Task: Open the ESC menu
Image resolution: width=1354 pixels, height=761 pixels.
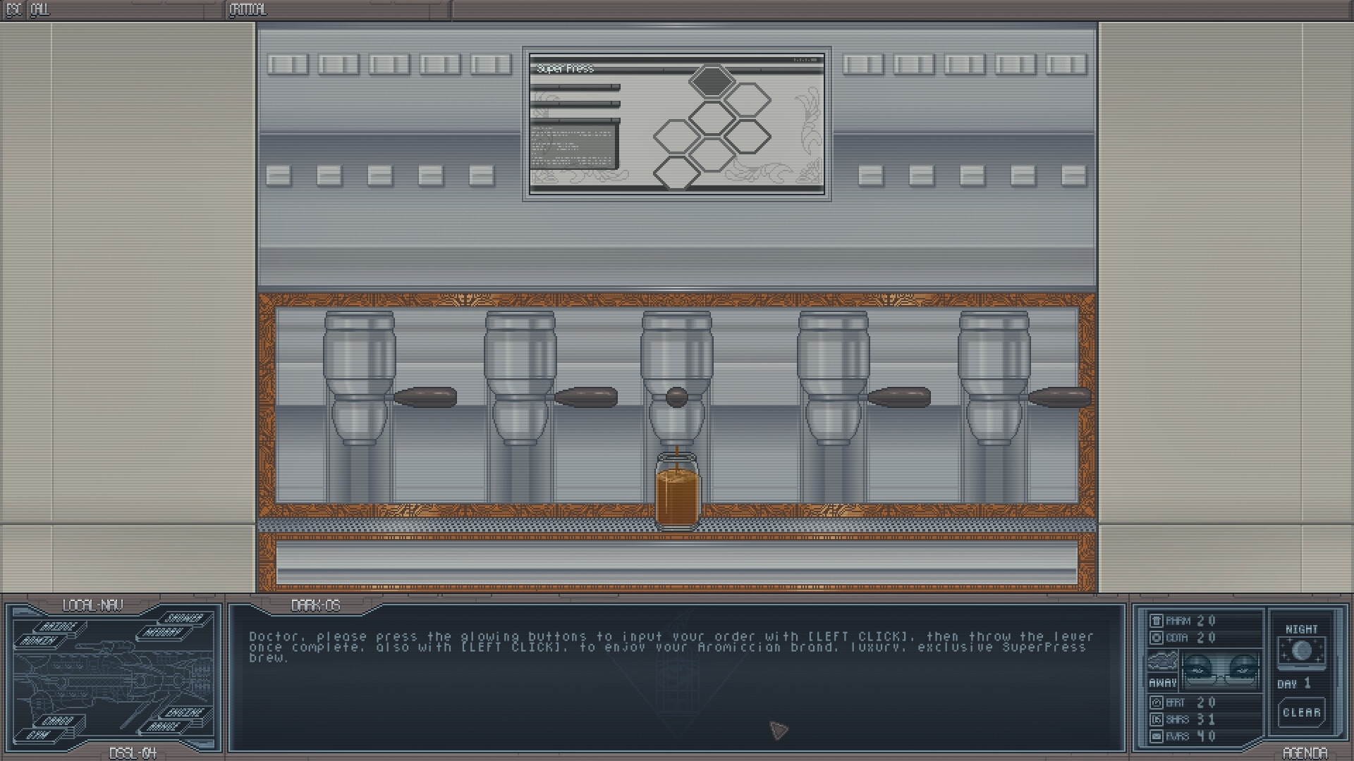Action: (13, 11)
